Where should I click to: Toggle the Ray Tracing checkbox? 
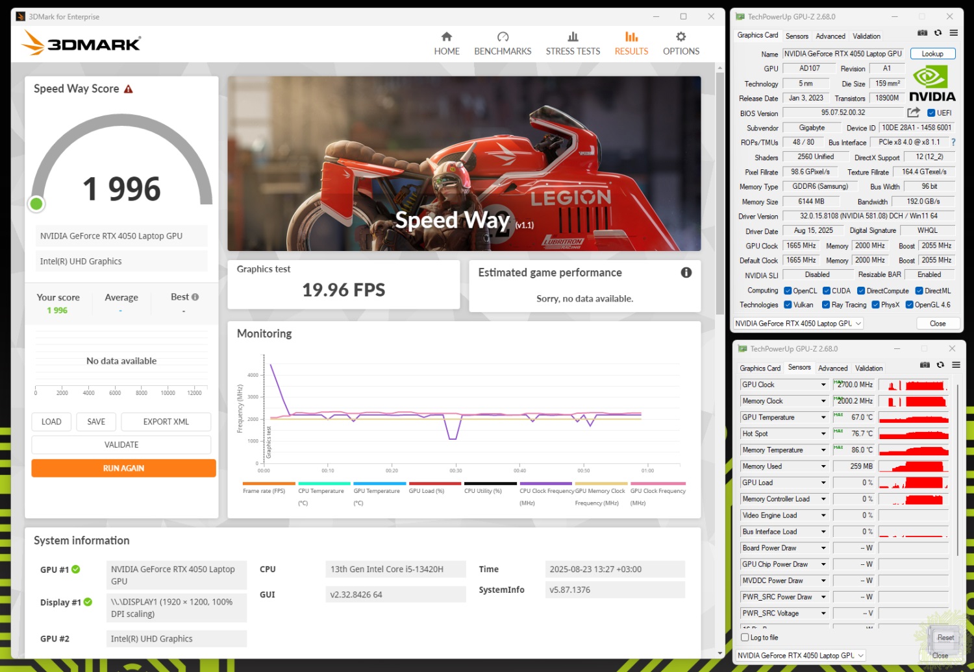pos(826,305)
